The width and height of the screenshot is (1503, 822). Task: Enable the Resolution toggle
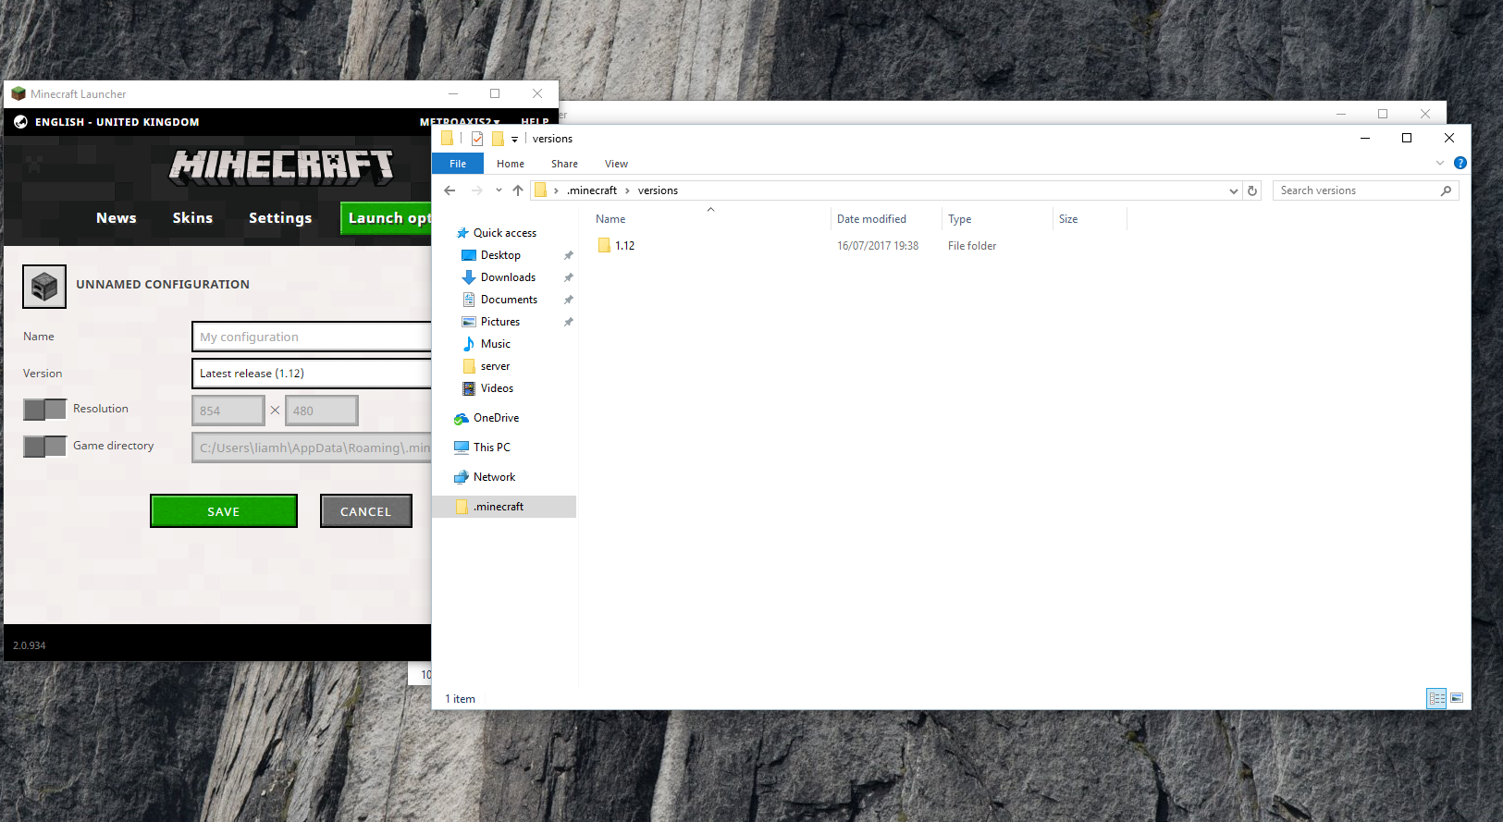point(44,409)
